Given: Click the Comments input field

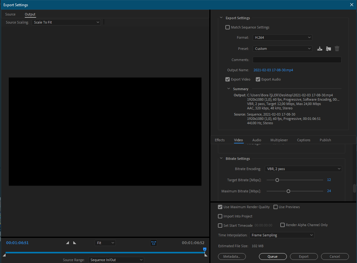Looking at the screenshot, I should click(x=297, y=60).
